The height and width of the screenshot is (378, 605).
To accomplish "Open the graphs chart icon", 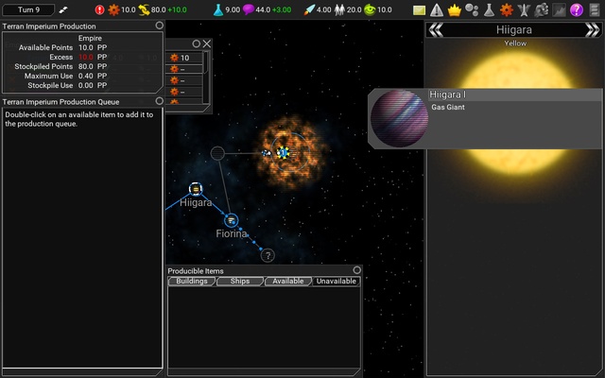I will tap(559, 10).
